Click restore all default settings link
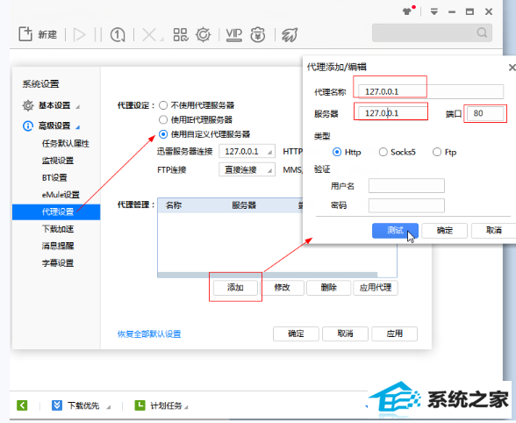This screenshot has height=423, width=516. (149, 334)
